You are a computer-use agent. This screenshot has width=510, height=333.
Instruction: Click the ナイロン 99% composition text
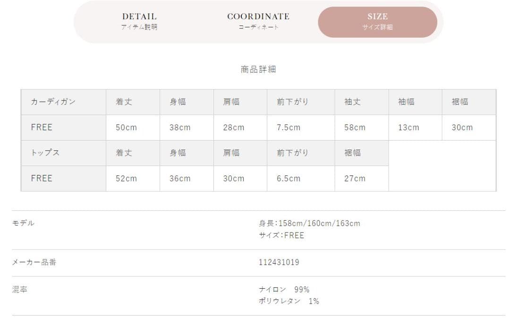coord(284,289)
